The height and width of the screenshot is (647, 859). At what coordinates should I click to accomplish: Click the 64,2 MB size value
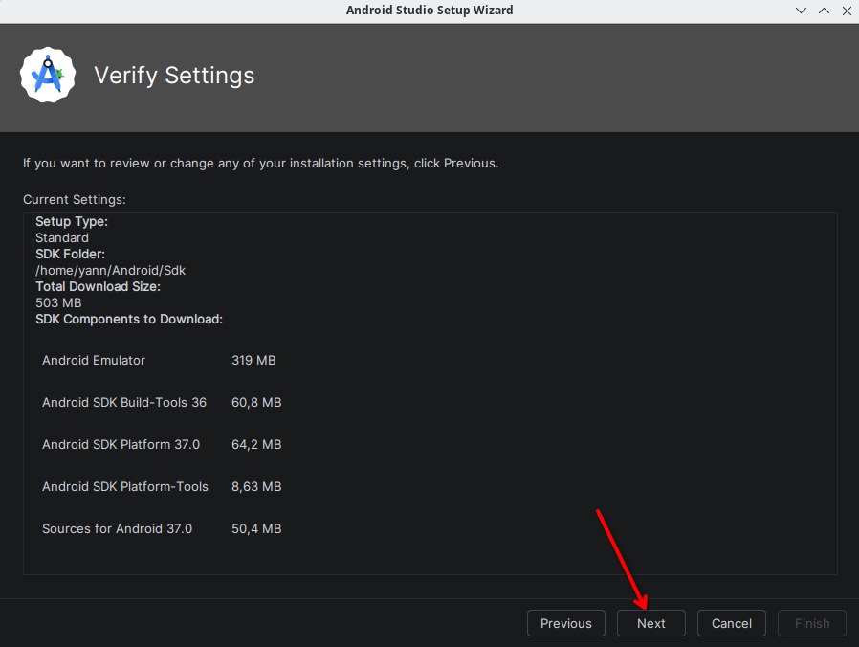pos(256,444)
